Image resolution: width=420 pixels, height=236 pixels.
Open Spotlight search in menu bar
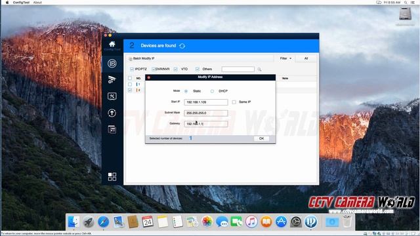[x=406, y=3]
